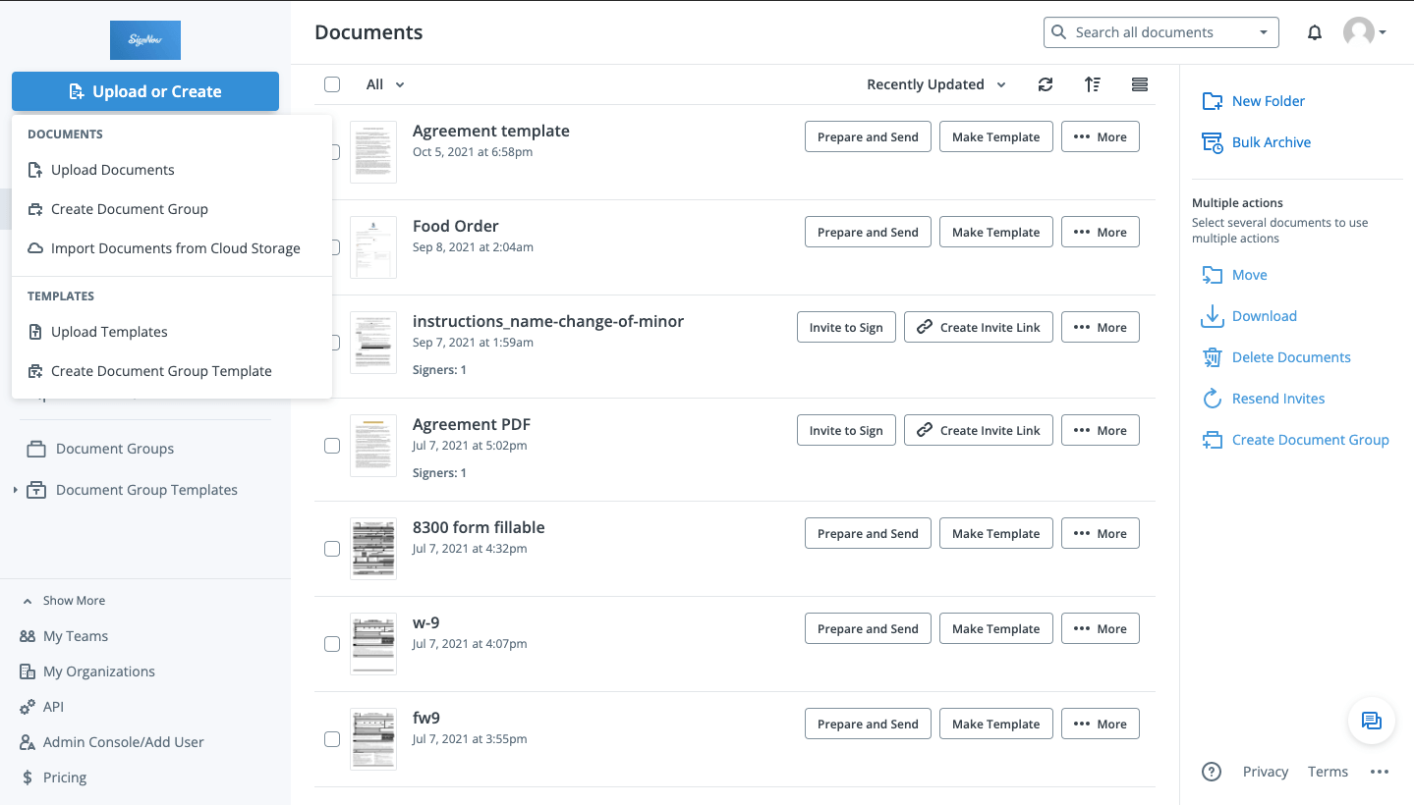Click the Bulk Archive icon
The height and width of the screenshot is (805, 1414).
point(1212,142)
